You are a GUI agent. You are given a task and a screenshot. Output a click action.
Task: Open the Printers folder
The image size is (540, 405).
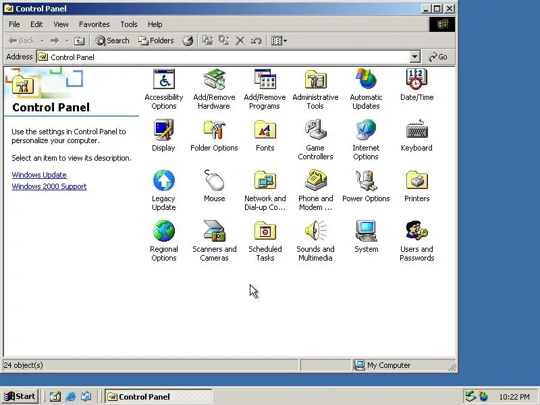pos(416,186)
